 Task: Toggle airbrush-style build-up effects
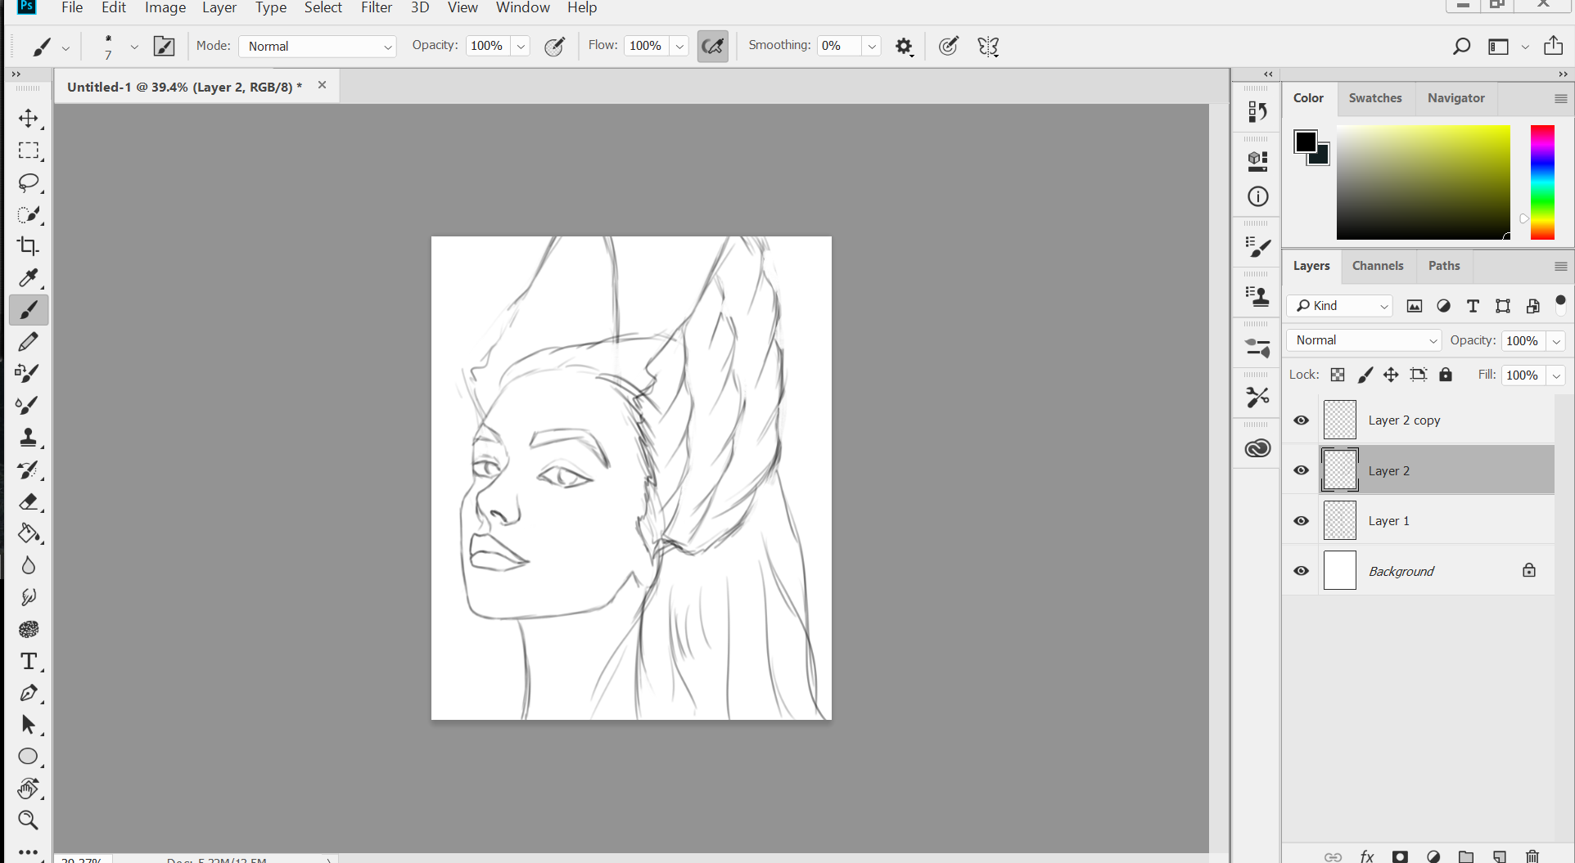point(712,47)
